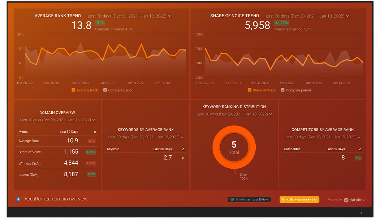The width and height of the screenshot is (380, 220).
Task: Click the green 12% increase badge
Action: click(282, 23)
